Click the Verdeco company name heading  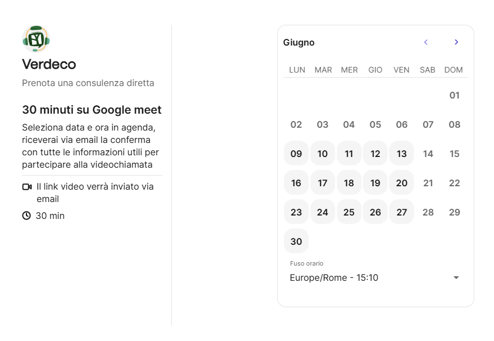[49, 64]
